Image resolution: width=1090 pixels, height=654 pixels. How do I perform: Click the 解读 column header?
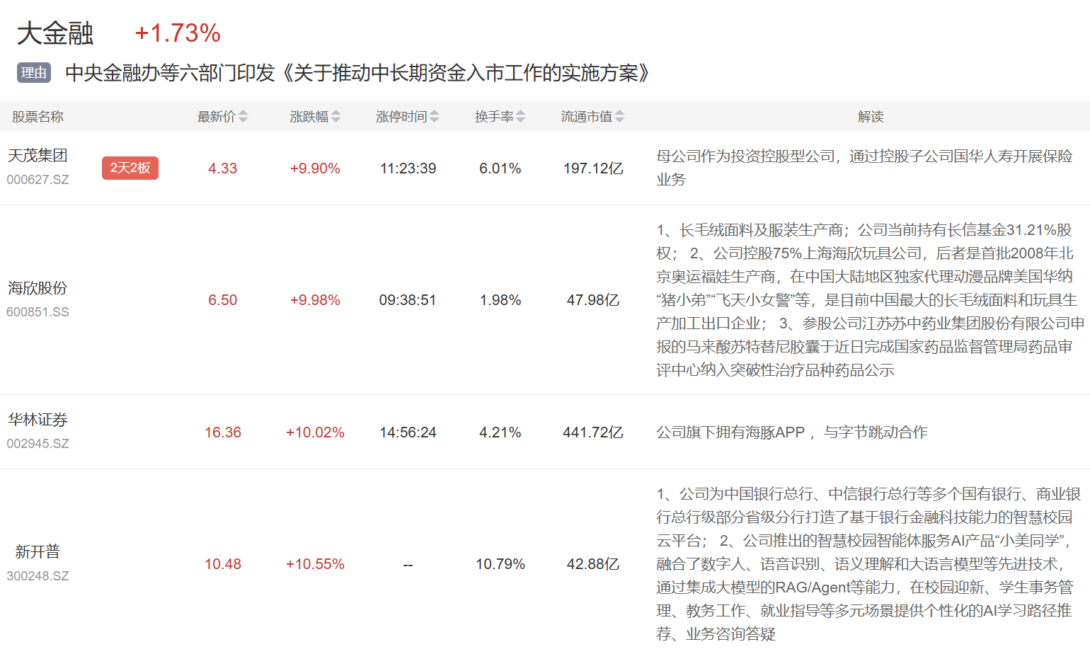(x=870, y=117)
